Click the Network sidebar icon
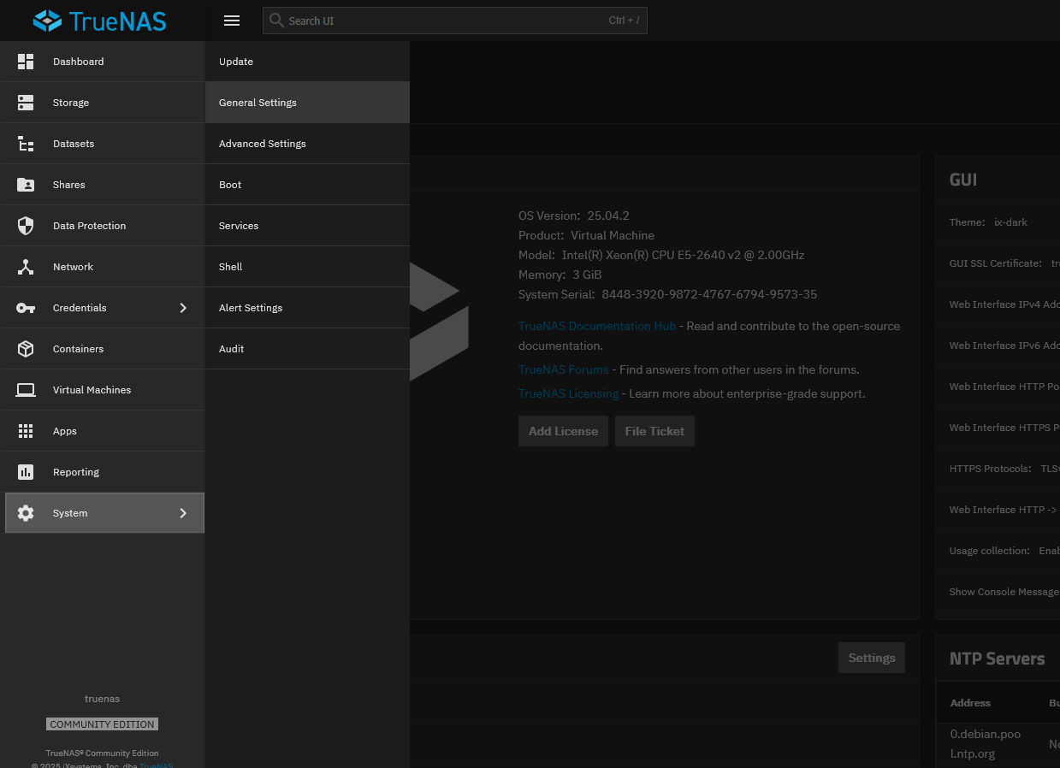Screen dimensions: 1060x768 26,267
